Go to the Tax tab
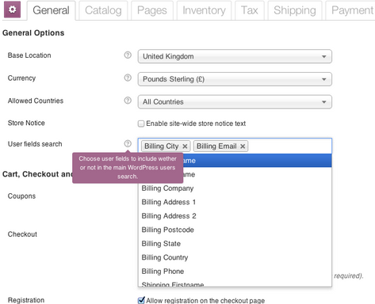375x304 pixels. click(x=250, y=10)
